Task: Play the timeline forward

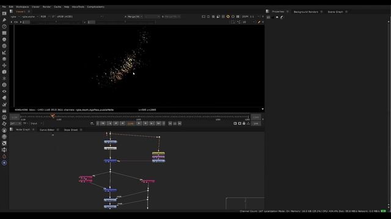Action: click(x=139, y=123)
